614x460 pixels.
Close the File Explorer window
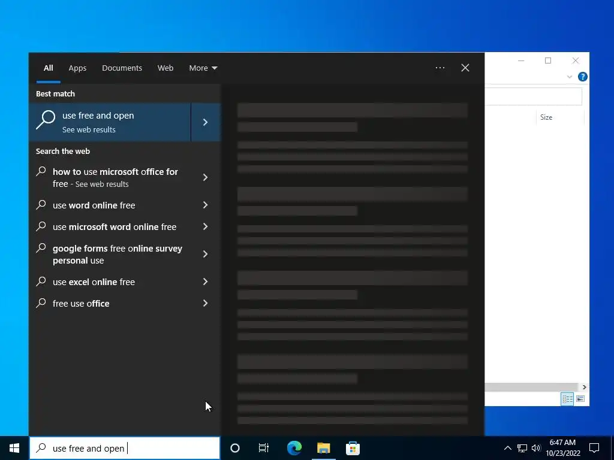(x=575, y=60)
